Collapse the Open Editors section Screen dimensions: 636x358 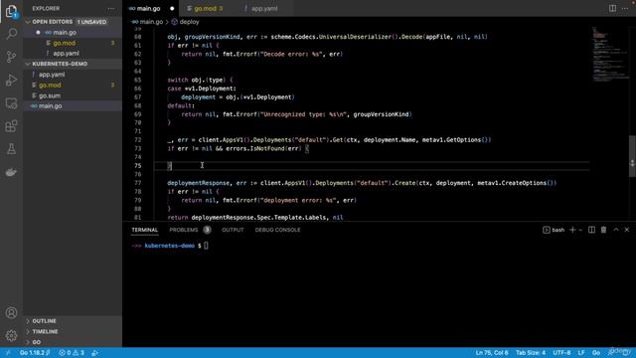click(x=28, y=22)
